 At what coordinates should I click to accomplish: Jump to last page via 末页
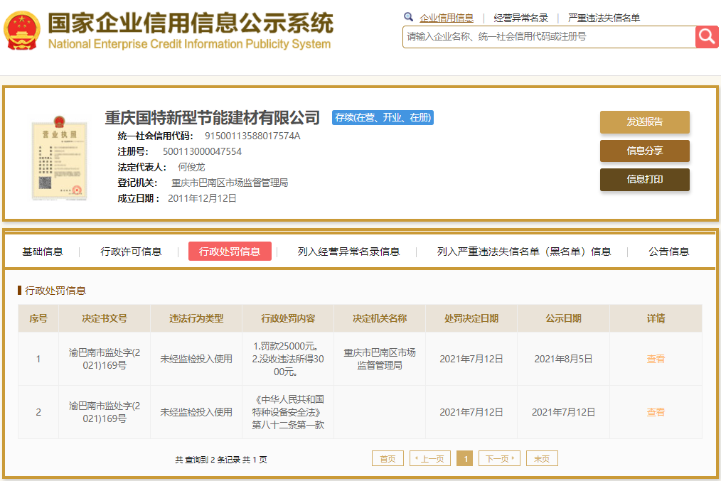coord(542,458)
